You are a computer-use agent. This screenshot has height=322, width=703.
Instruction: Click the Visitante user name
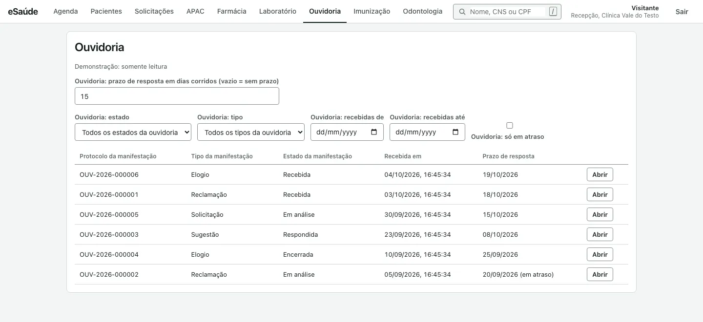coord(645,8)
